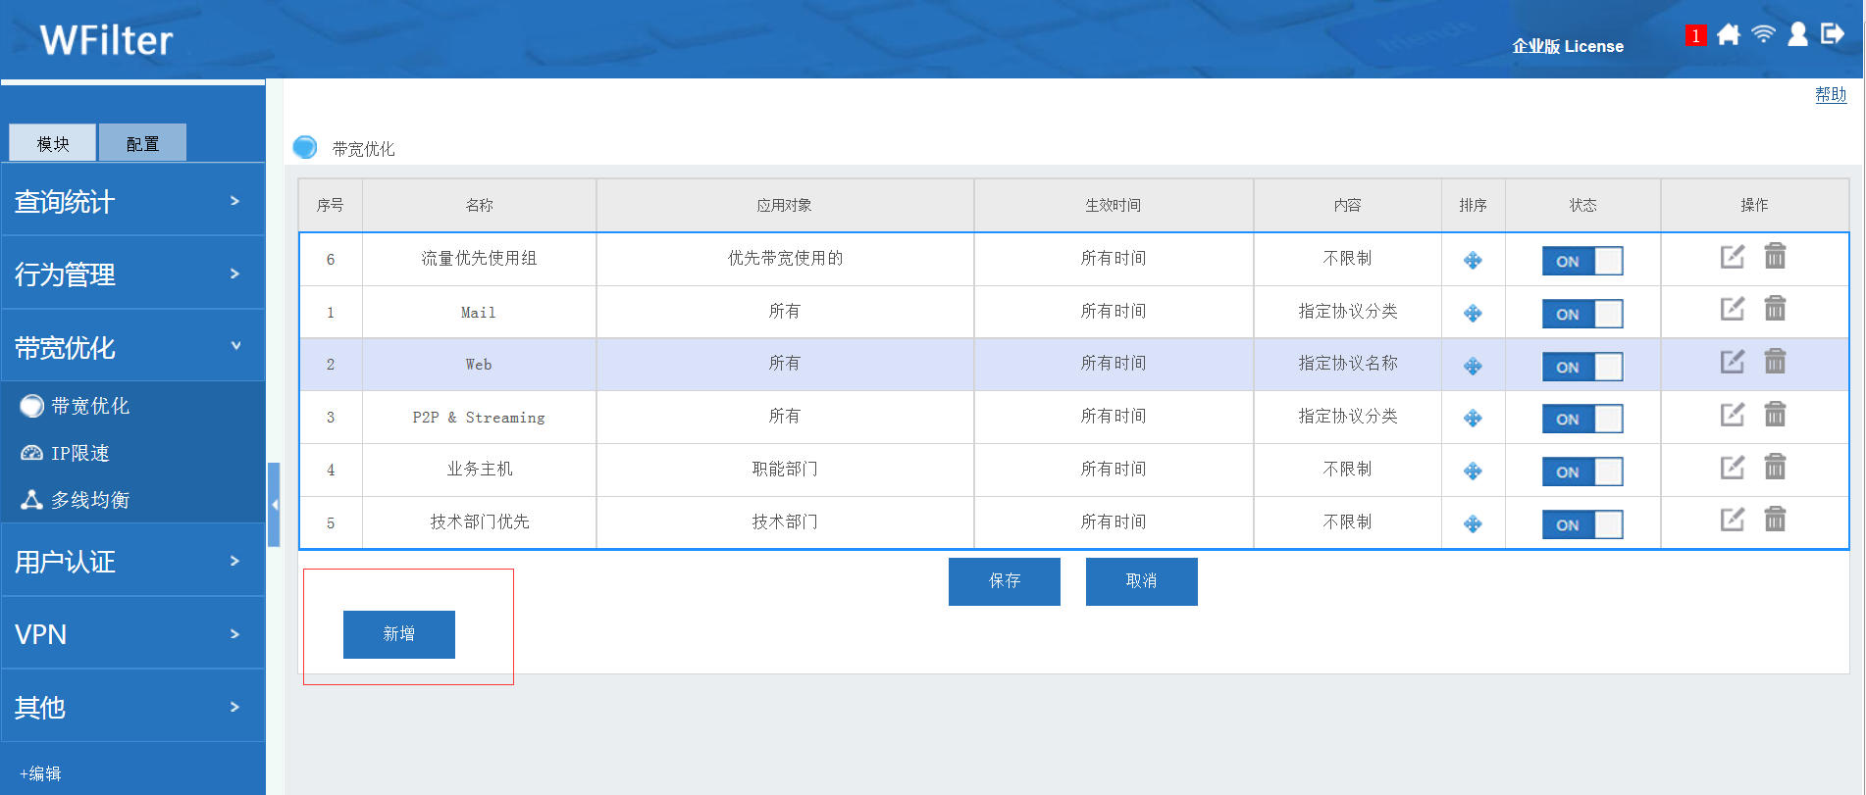Image resolution: width=1866 pixels, height=795 pixels.
Task: Toggle the Web rule status switch
Action: point(1581,367)
